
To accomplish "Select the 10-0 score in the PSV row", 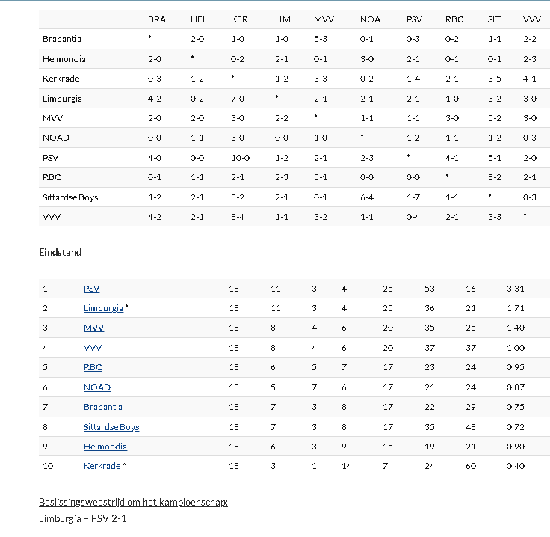I will point(241,158).
